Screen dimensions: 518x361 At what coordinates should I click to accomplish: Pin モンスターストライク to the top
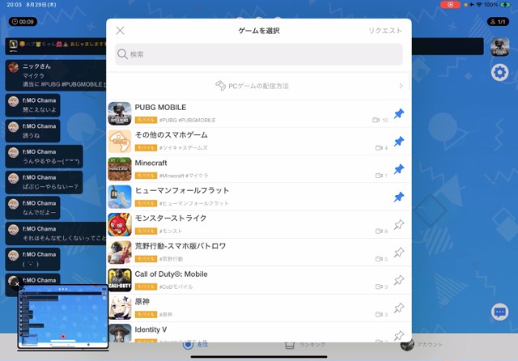point(399,224)
